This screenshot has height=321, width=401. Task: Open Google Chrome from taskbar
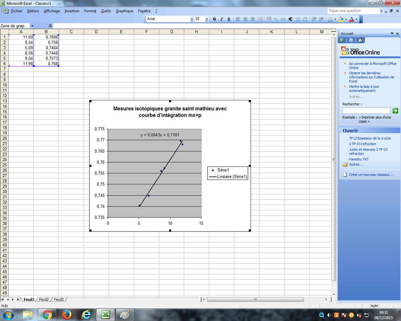point(47,315)
